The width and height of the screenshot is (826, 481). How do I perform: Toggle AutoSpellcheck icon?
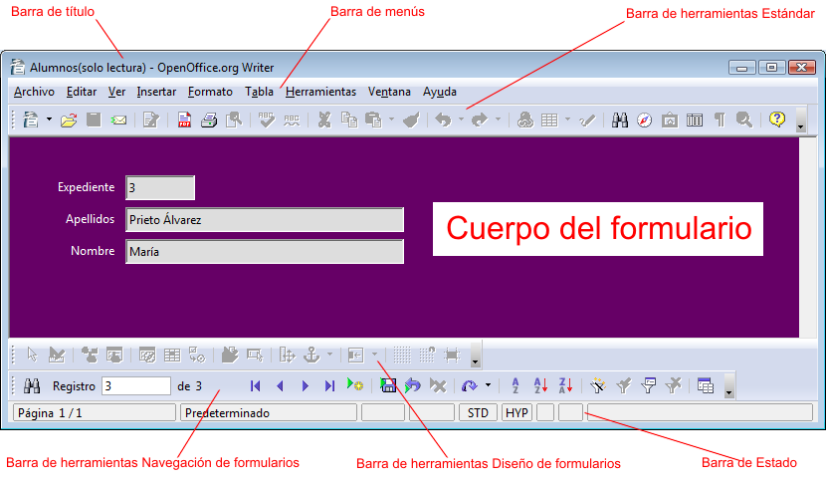point(292,120)
